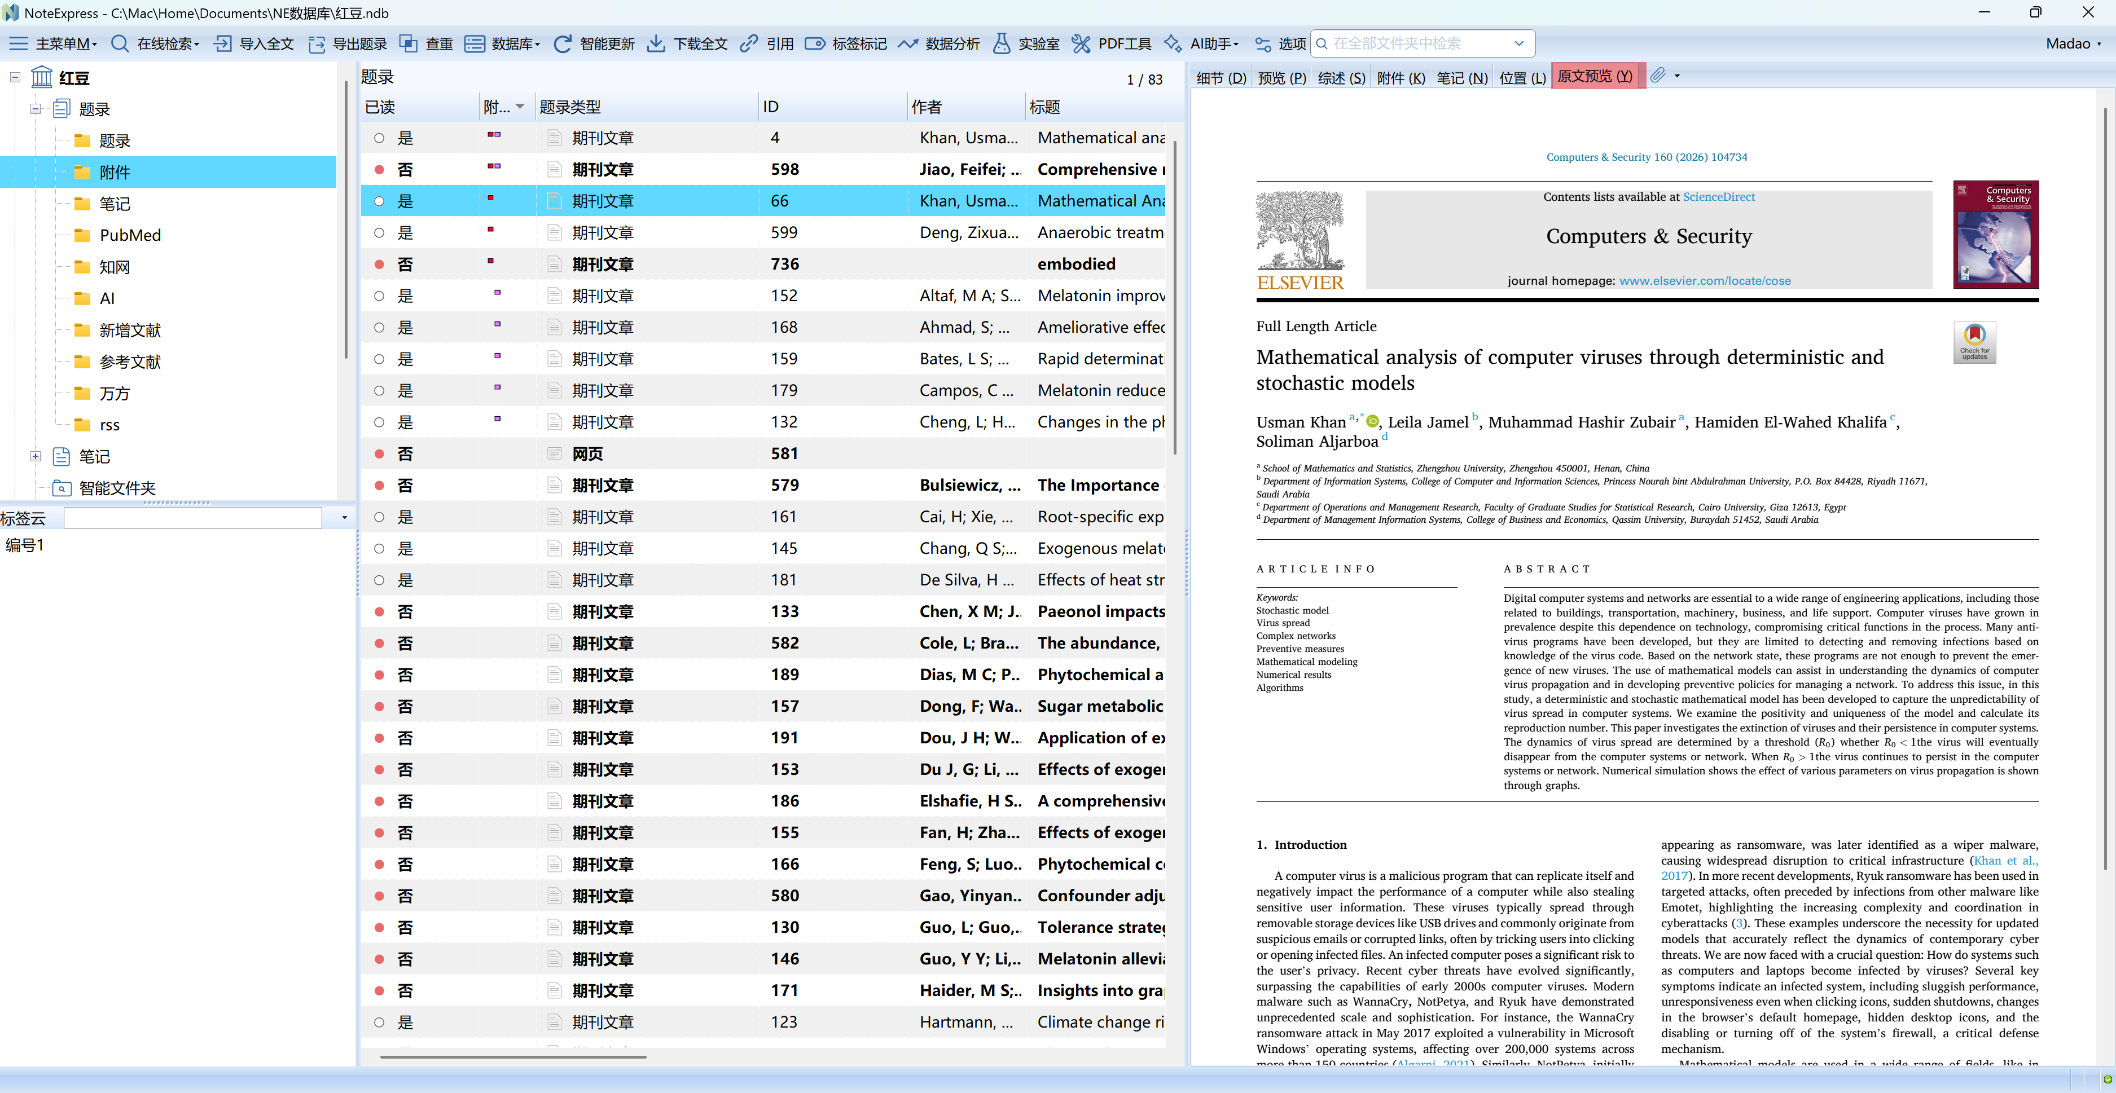Toggle read status of record ID 598
The height and width of the screenshot is (1093, 2116).
click(x=379, y=169)
